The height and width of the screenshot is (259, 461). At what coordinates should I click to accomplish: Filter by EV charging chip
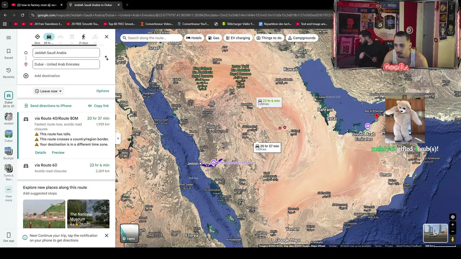(x=238, y=38)
